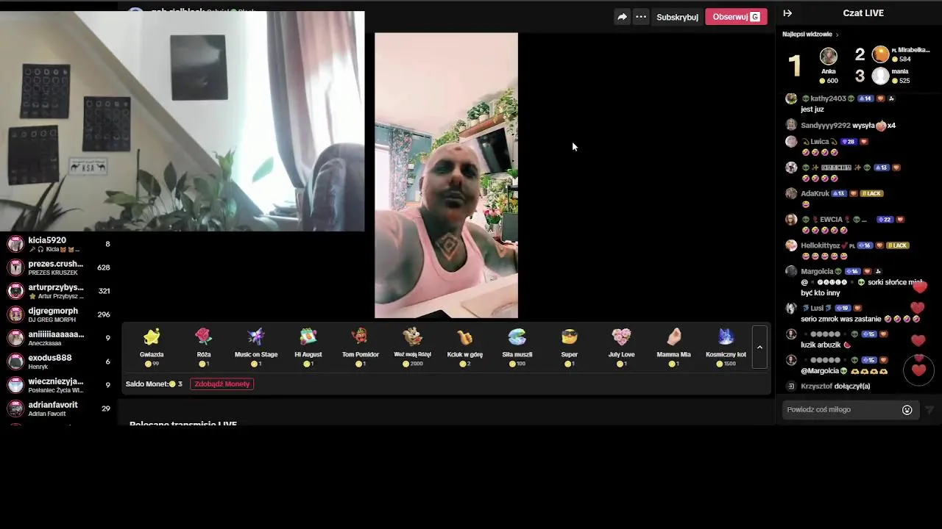Screen dimensions: 942x529
Task: Send the Siła muszli gift
Action: (x=517, y=347)
